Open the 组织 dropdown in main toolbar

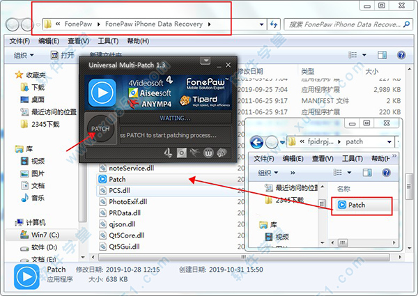pos(24,56)
